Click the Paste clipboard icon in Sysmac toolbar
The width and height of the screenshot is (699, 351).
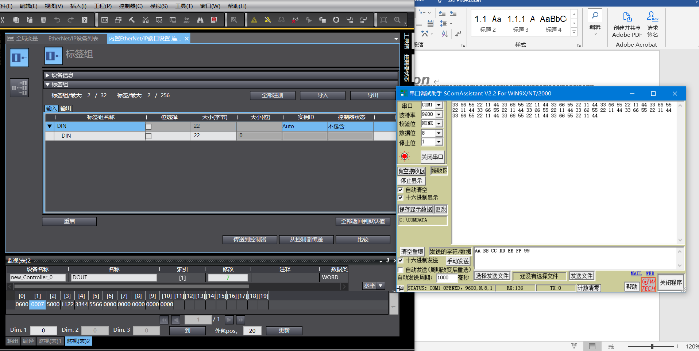click(30, 20)
